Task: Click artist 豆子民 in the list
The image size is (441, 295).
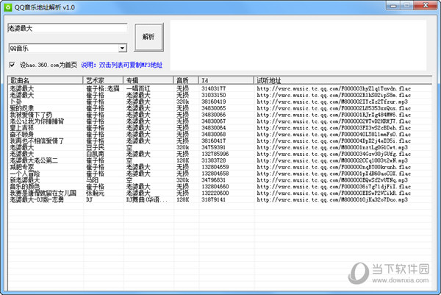Action: pyautogui.click(x=95, y=147)
